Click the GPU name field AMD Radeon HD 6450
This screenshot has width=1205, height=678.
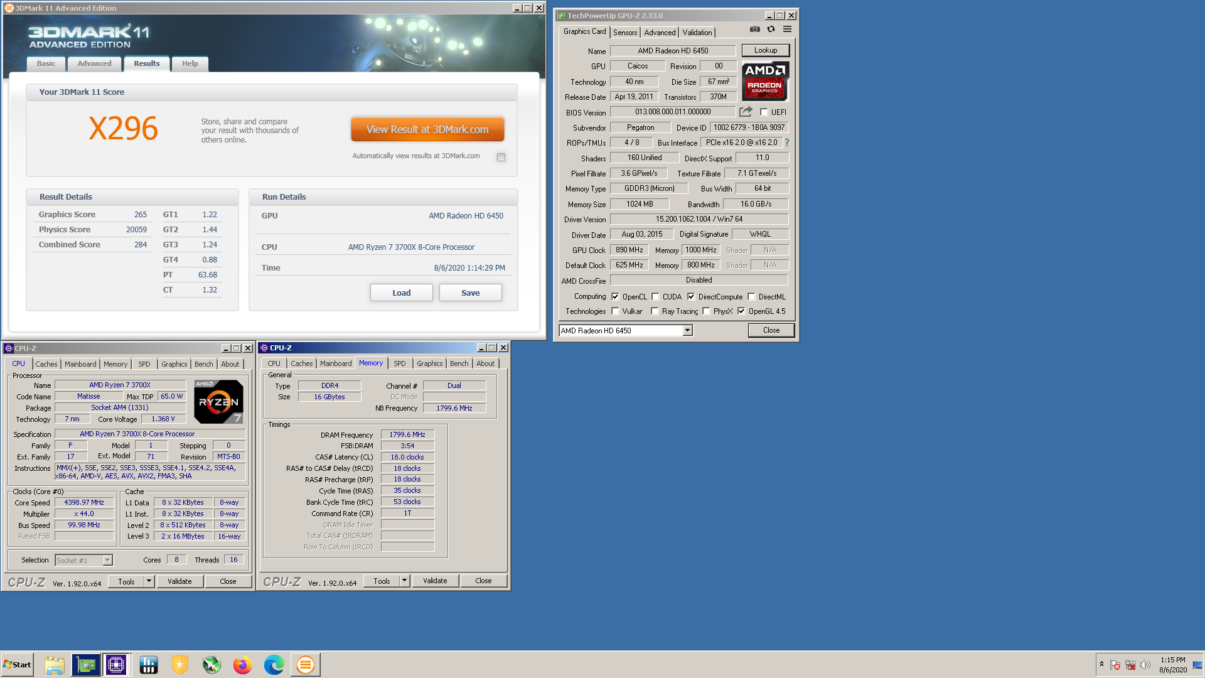click(673, 51)
